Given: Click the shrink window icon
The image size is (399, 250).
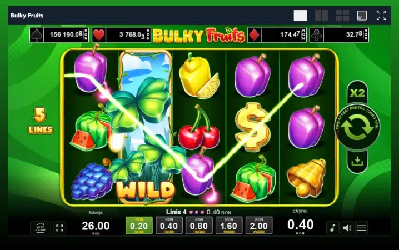Looking at the screenshot, I should coord(362,16).
